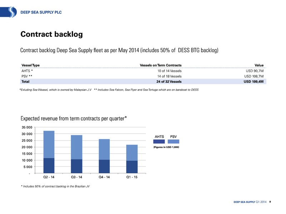286x214 pixels.
Task: Click the PSV segment of Q1 - 15 bar
Action: [132, 153]
